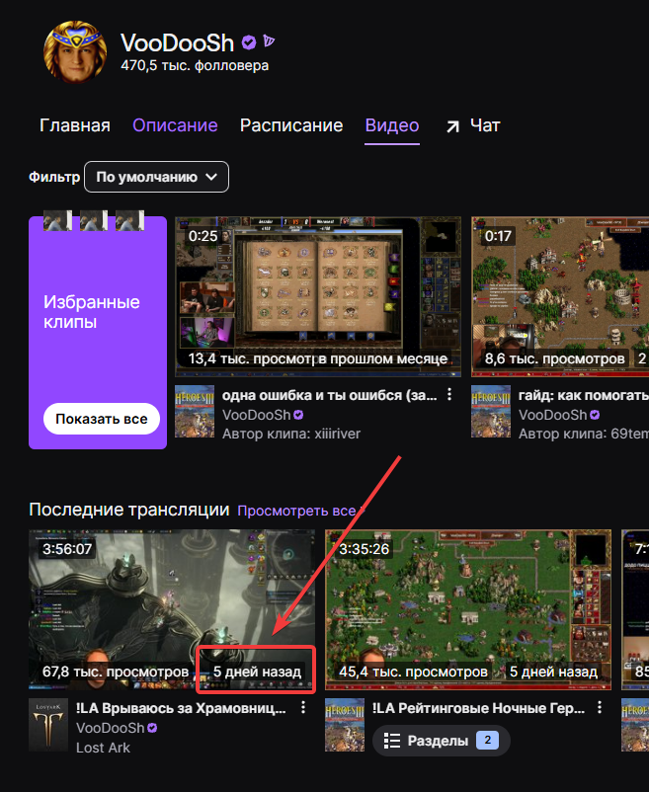The width and height of the screenshot is (649, 792).
Task: Click the 'Последние трансляции' heading
Action: pyautogui.click(x=128, y=510)
